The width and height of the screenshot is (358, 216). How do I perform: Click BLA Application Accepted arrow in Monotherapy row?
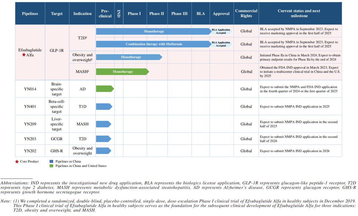tap(221, 31)
